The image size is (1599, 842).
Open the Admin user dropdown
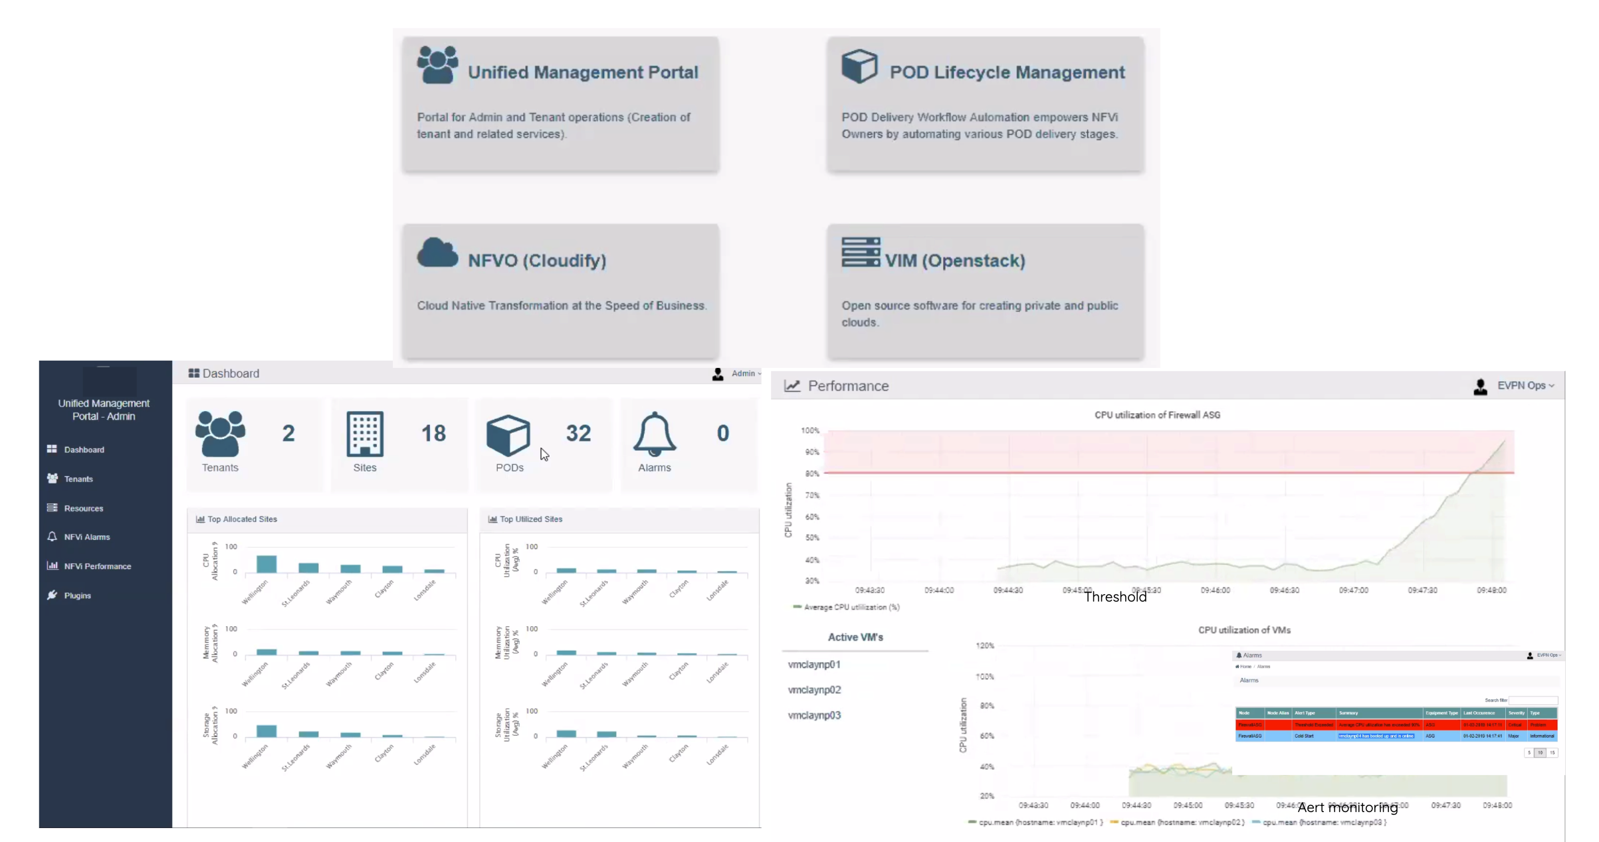[x=746, y=373]
